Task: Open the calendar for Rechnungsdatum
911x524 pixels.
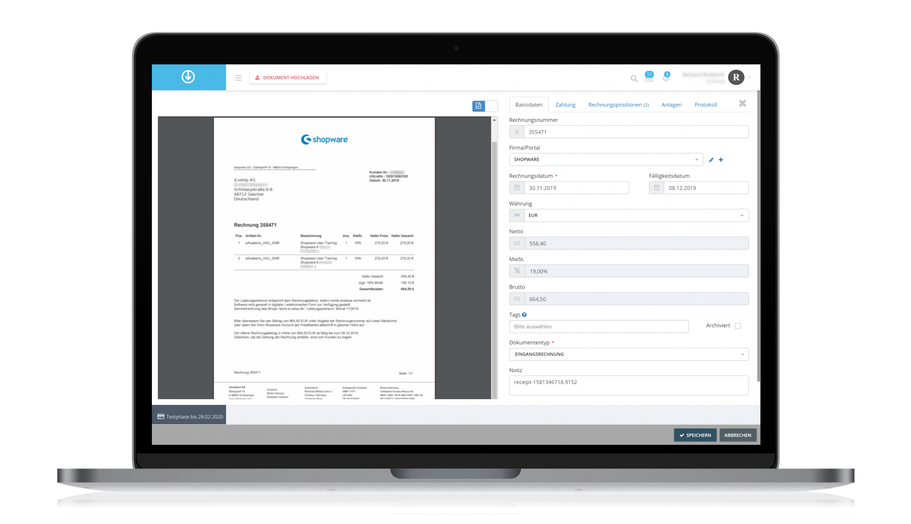Action: click(517, 187)
